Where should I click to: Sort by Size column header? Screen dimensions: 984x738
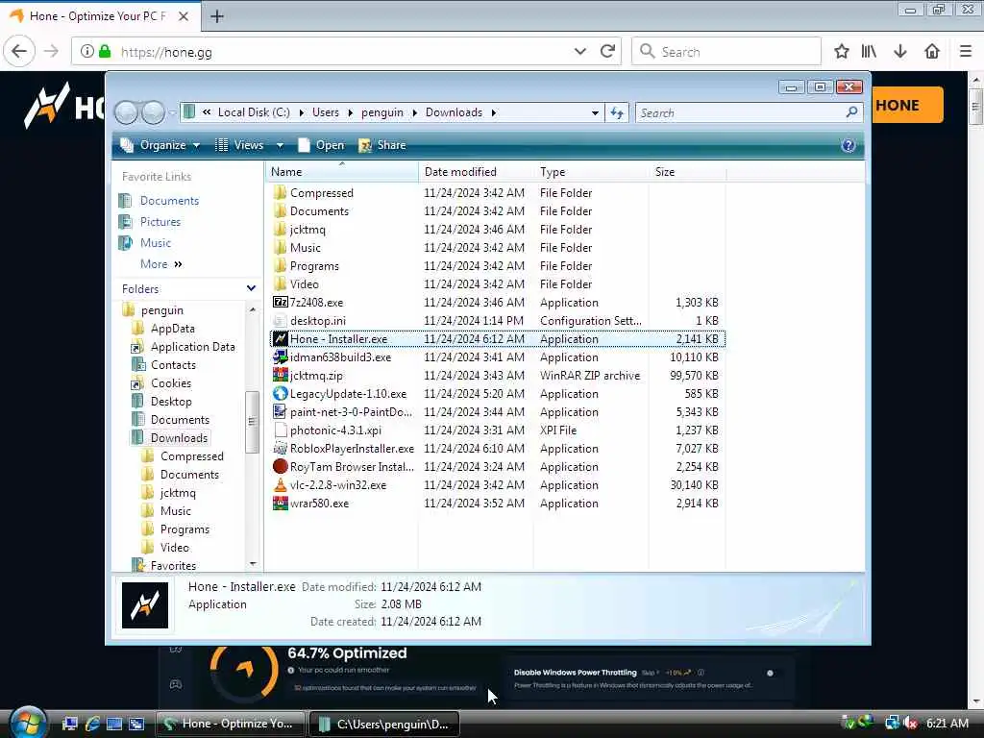688,171
